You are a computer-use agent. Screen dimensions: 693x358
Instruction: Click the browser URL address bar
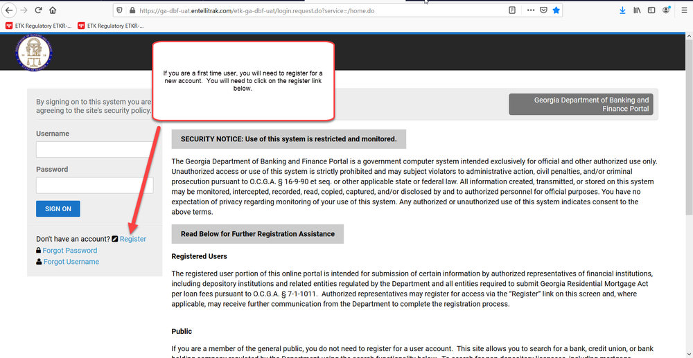pyautogui.click(x=312, y=11)
